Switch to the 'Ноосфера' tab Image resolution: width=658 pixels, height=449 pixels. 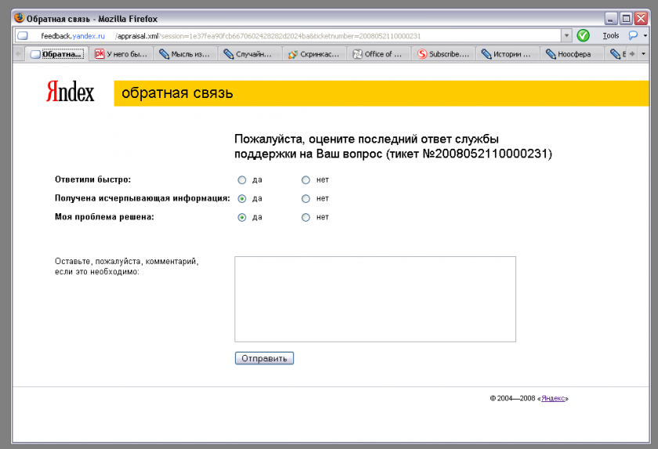(572, 54)
